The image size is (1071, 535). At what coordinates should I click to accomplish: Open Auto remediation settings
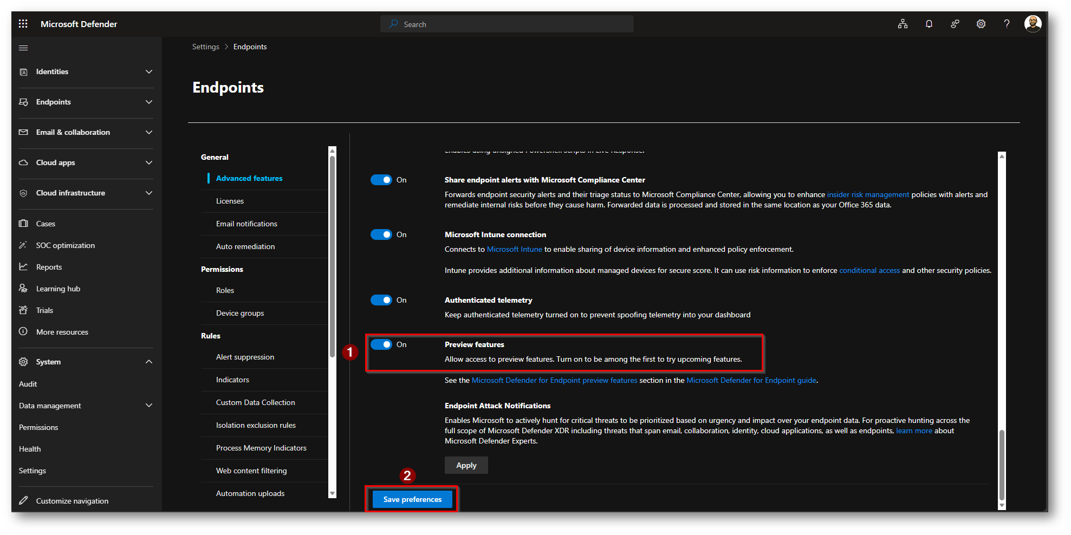(245, 246)
